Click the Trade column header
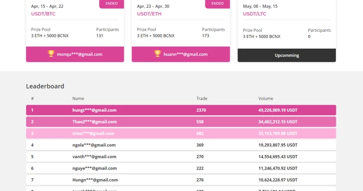363x191 pixels. click(x=202, y=98)
